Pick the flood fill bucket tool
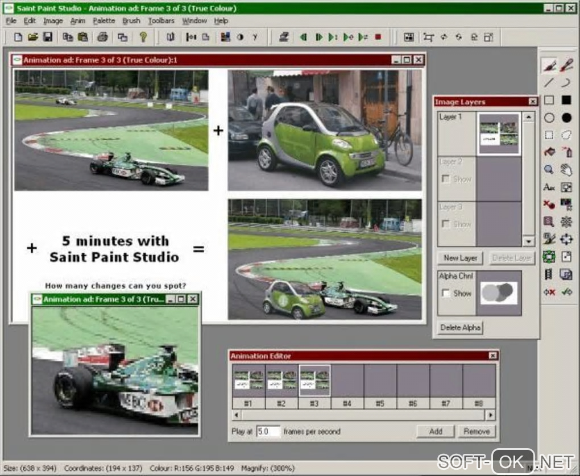Viewport: 580px width, 476px height. tap(549, 152)
